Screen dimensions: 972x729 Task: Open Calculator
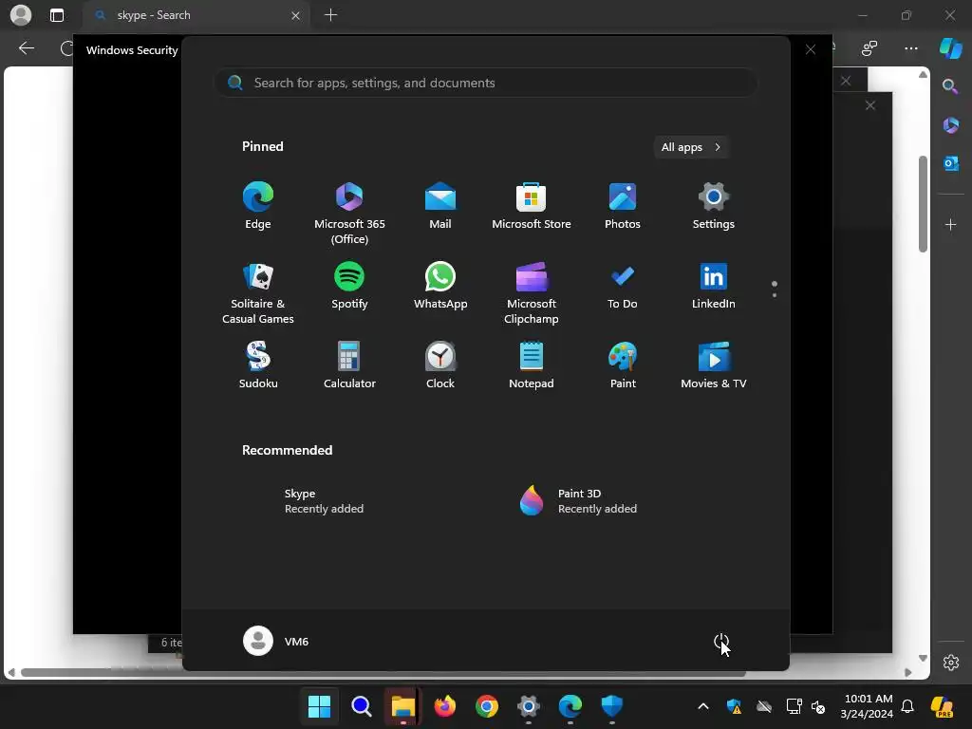(x=349, y=365)
